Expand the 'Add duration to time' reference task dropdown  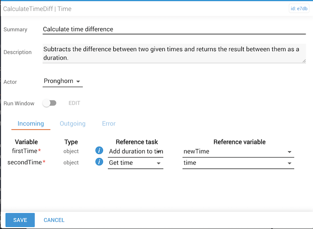click(135, 151)
